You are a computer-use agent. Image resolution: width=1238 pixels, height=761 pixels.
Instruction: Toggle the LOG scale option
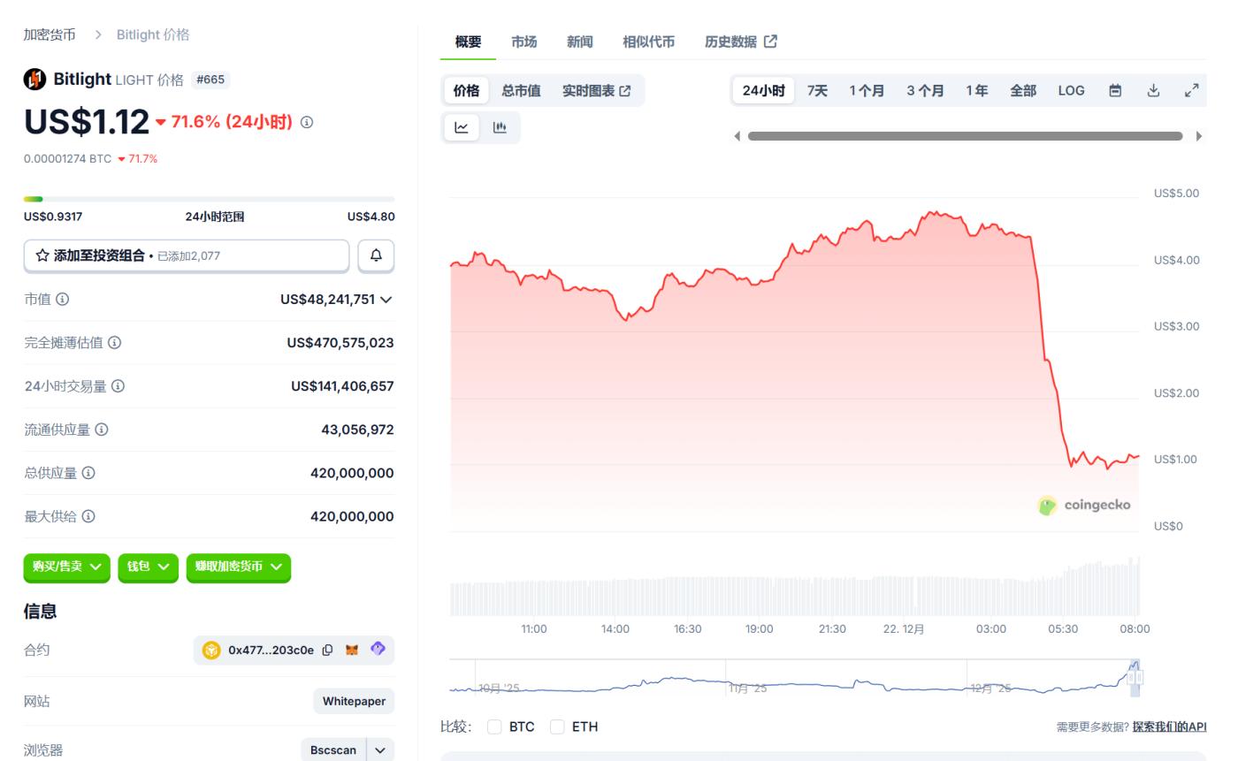(1071, 90)
